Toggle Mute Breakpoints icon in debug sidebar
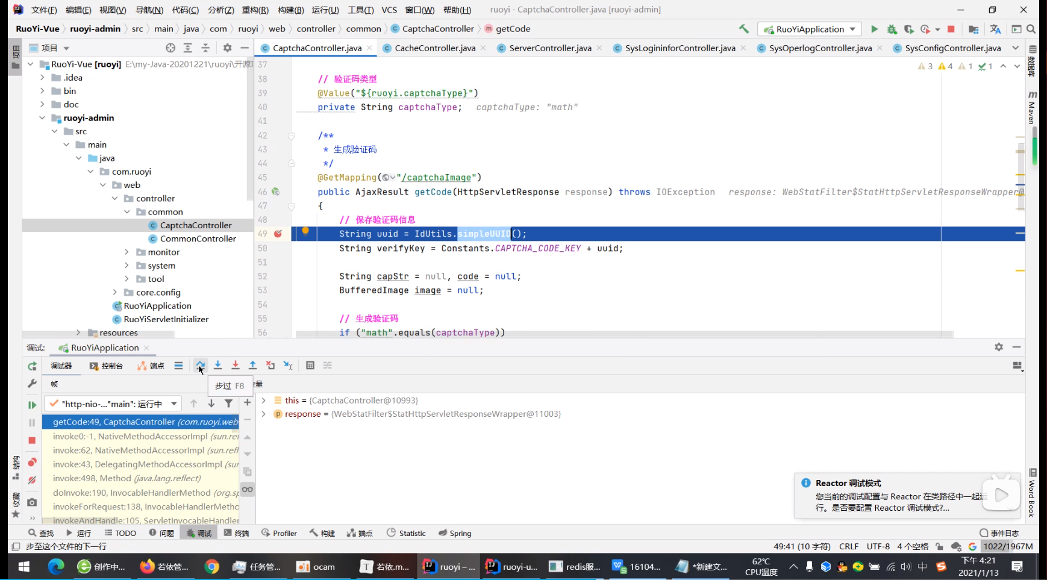The height and width of the screenshot is (580, 1047). [32, 480]
